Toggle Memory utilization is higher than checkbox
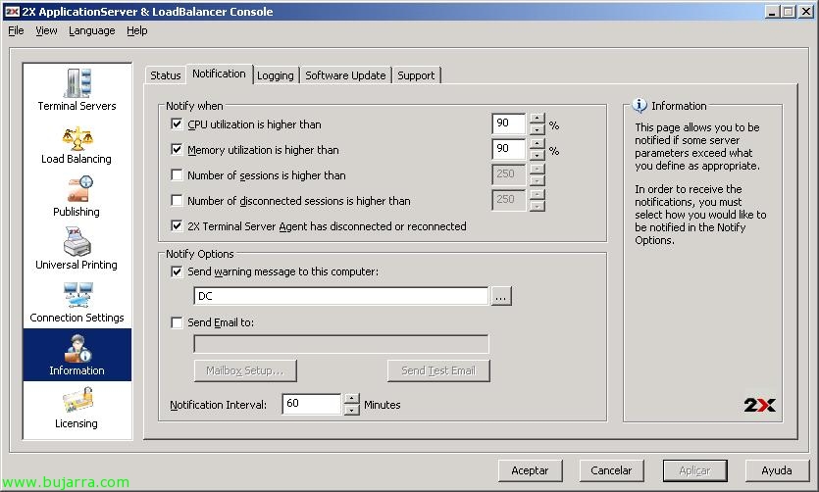819x492 pixels. (x=177, y=150)
